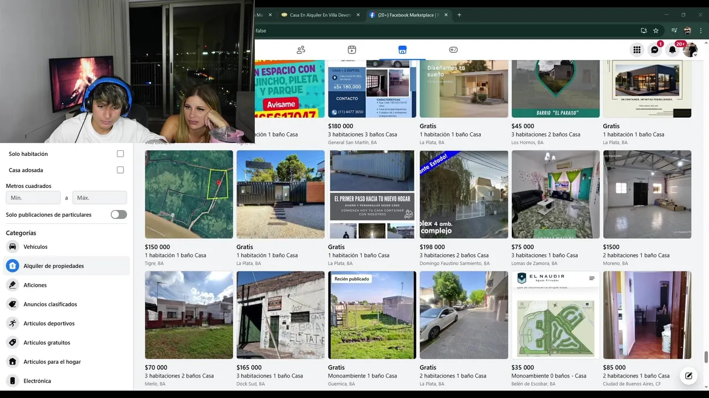Open the $1500 Moreno listing photo

647,195
